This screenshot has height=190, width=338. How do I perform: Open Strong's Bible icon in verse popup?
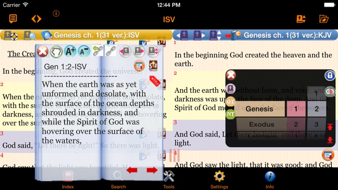[153, 65]
